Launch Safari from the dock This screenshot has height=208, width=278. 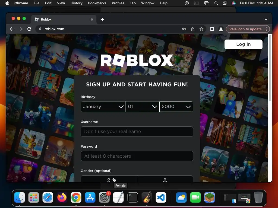[x=48, y=197]
